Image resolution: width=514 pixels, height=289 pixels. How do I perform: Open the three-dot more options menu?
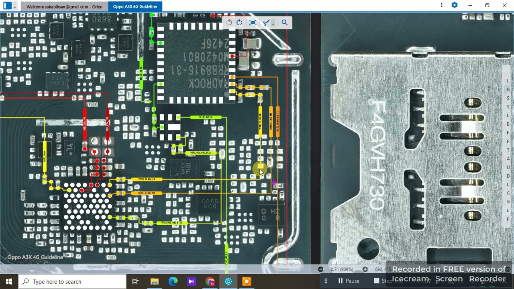442,5
